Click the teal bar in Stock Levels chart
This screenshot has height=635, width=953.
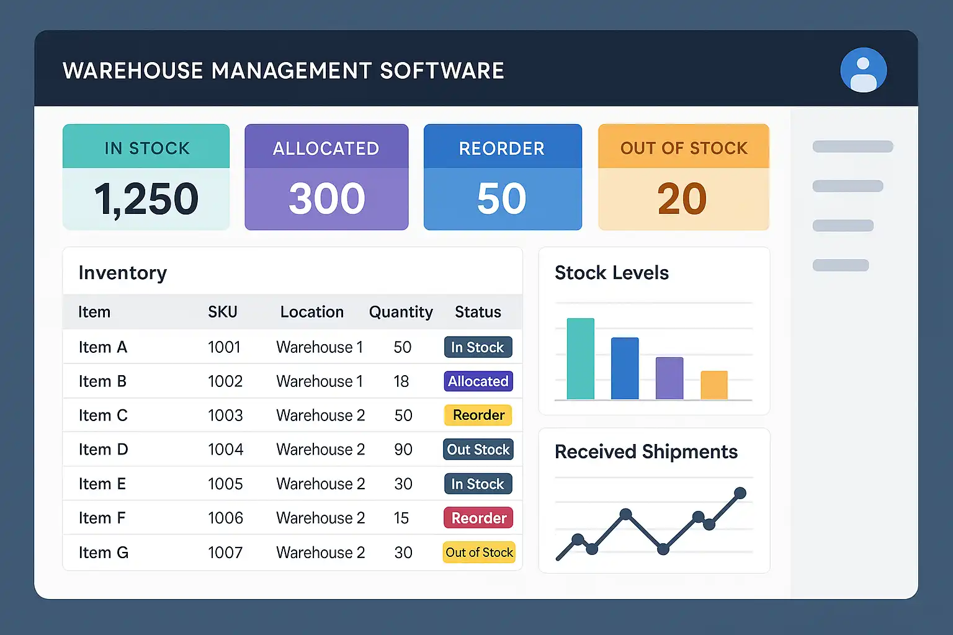[x=581, y=359]
